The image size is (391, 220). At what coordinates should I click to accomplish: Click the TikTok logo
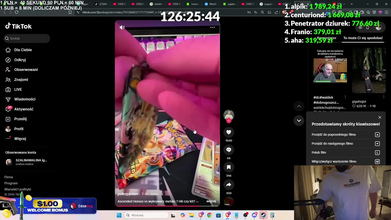click(18, 26)
